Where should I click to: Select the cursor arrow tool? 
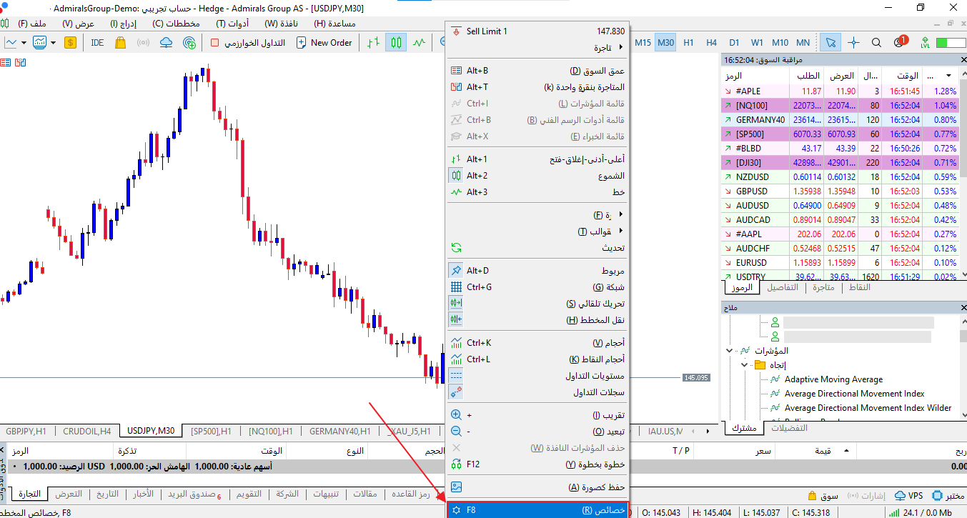click(830, 43)
